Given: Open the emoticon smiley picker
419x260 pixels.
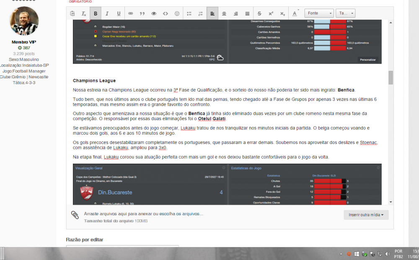Looking at the screenshot, I should point(177,13).
